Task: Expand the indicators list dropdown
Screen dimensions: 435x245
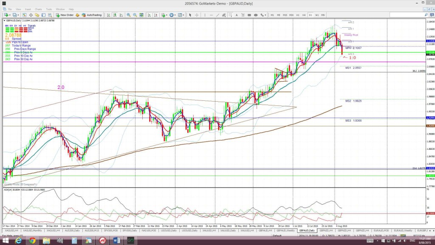Action: click(x=167, y=15)
